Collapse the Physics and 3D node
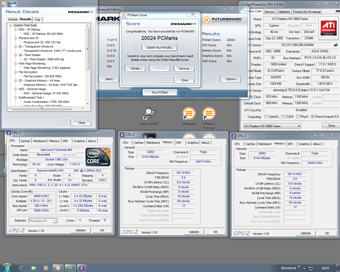This screenshot has height=272, width=340. coord(16,38)
